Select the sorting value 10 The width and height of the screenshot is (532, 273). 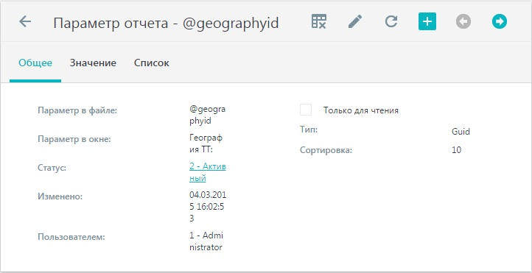[x=456, y=149]
